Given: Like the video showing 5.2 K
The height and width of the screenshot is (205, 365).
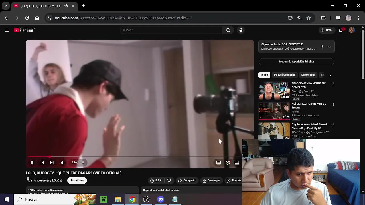Looking at the screenshot, I should pos(156,181).
